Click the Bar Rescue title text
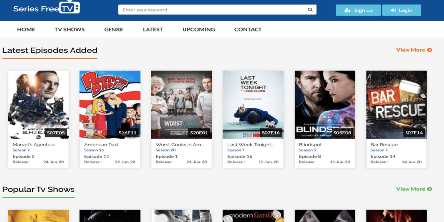 [384, 145]
